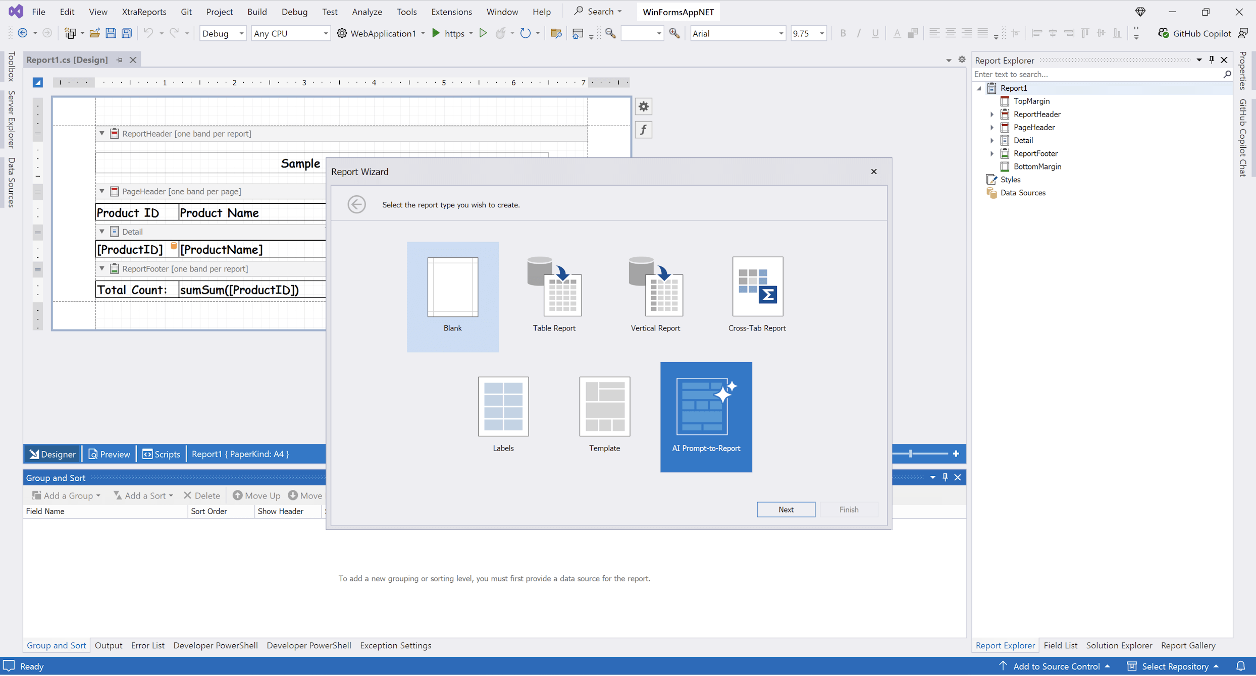This screenshot has height=676, width=1256.
Task: Click the zoom magnifier icon in the toolbar
Action: click(x=675, y=33)
